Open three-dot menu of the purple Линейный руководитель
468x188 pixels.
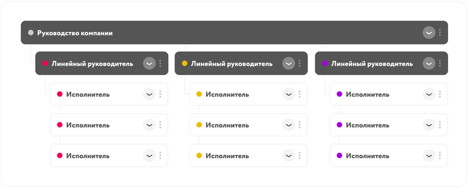click(440, 64)
